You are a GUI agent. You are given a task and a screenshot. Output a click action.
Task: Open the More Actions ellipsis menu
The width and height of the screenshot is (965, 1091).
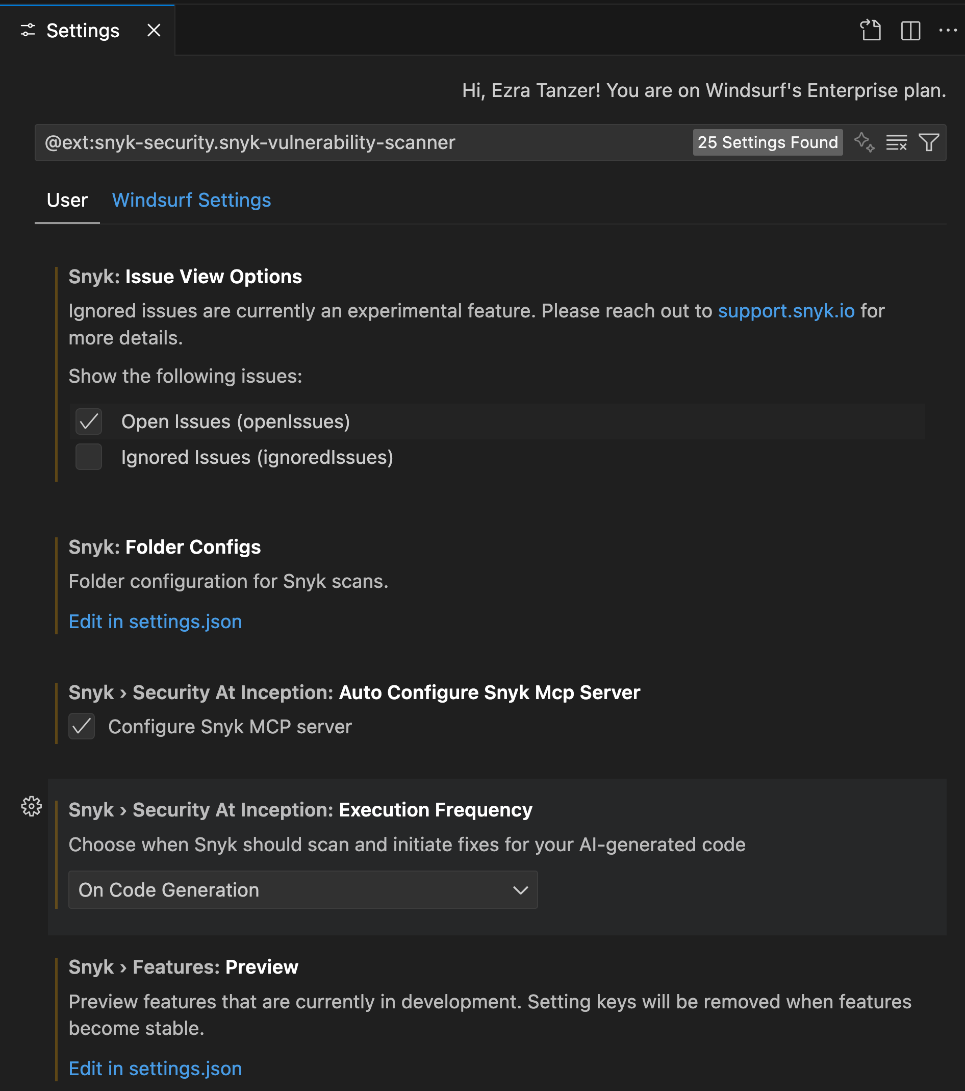(x=947, y=31)
